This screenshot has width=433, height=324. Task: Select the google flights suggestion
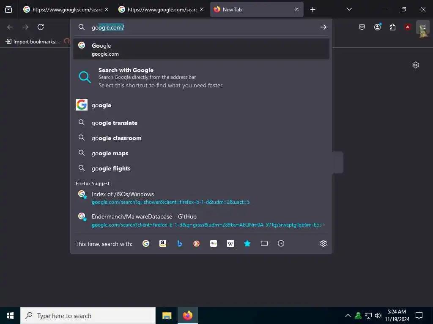(201, 168)
